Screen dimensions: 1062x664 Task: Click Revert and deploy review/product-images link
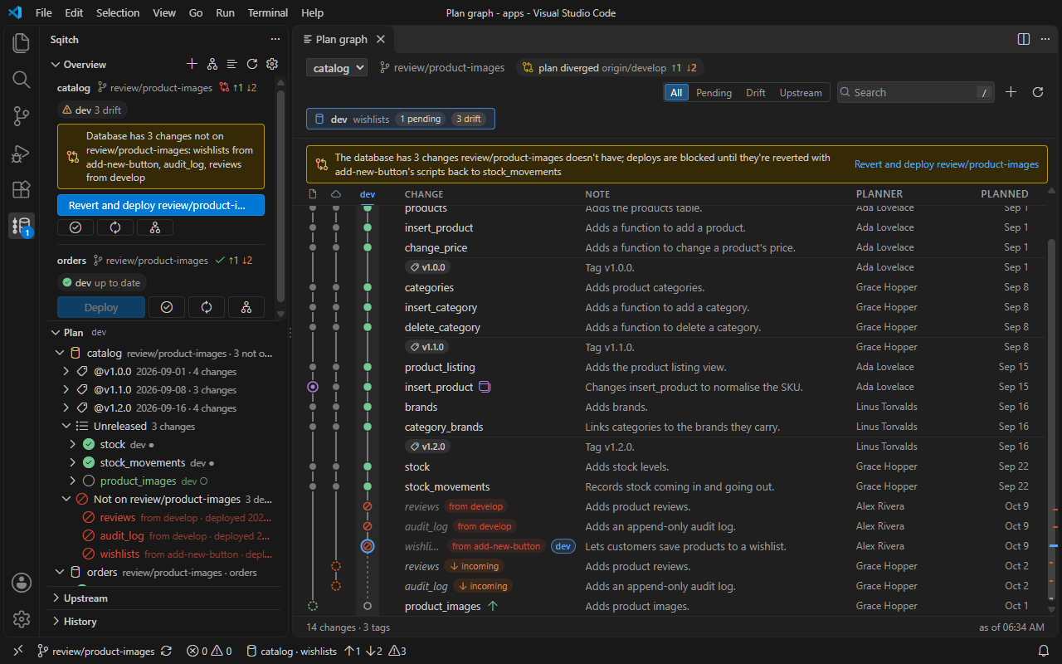tap(947, 164)
